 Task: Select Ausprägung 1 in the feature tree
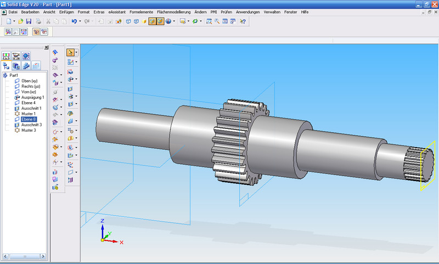[x=32, y=97]
